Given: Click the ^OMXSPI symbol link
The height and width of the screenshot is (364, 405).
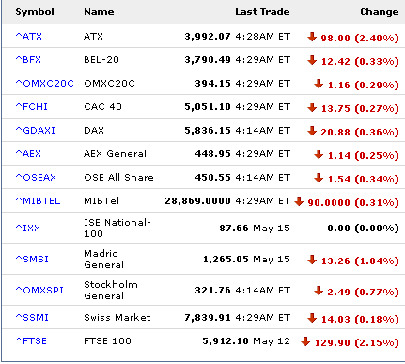Looking at the screenshot, I should point(39,291).
